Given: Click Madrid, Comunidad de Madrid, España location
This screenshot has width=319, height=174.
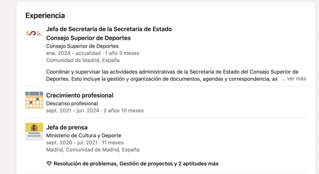Looking at the screenshot, I should pyautogui.click(x=93, y=150).
